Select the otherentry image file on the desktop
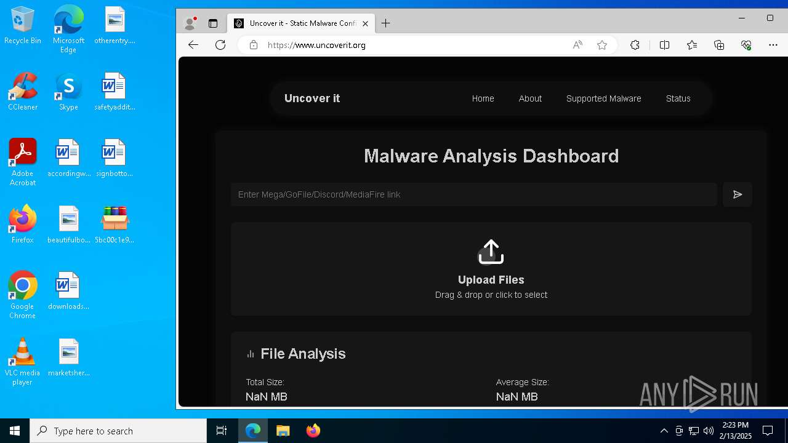Viewport: 788px width, 443px height. [x=115, y=26]
